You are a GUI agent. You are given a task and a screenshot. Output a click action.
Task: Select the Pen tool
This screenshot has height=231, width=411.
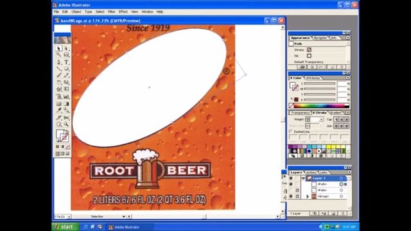click(x=59, y=62)
